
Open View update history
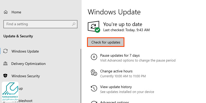[116, 87]
